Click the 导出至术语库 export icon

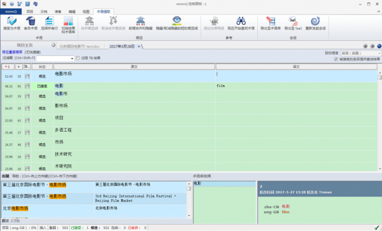(271, 21)
